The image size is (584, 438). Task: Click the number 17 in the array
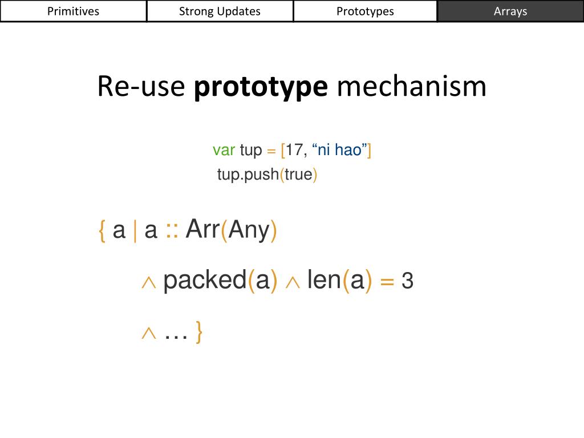[295, 150]
